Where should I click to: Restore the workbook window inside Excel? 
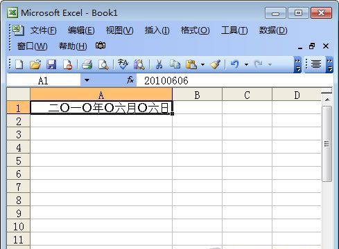point(312,46)
